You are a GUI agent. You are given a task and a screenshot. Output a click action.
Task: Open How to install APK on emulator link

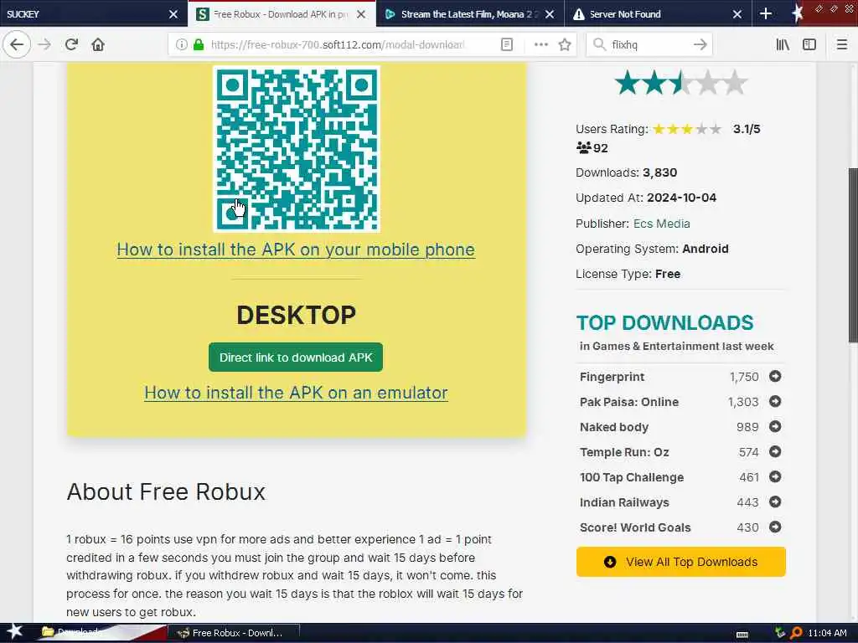click(x=296, y=393)
